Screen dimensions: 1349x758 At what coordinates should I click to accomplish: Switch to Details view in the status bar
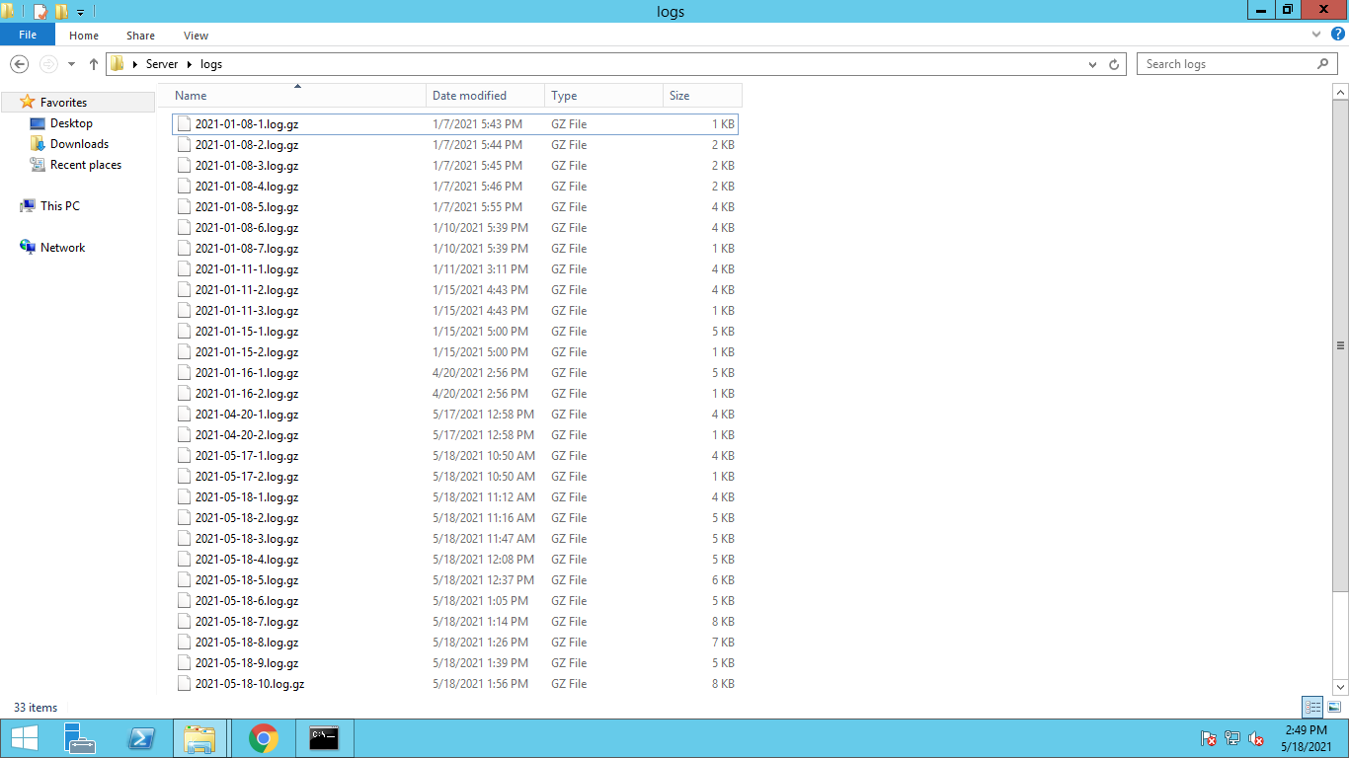pyautogui.click(x=1312, y=707)
